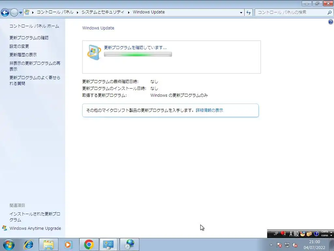The height and width of the screenshot is (251, 334).
Task: Click the Windows Anytime Upgrade icon
Action: point(5,228)
